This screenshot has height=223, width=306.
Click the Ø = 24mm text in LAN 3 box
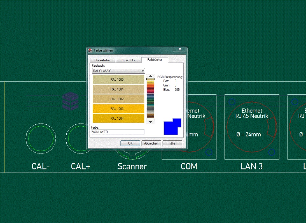click(249, 134)
